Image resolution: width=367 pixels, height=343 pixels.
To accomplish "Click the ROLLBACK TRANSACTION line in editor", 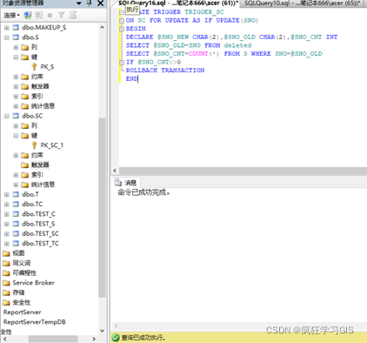I will 165,71.
